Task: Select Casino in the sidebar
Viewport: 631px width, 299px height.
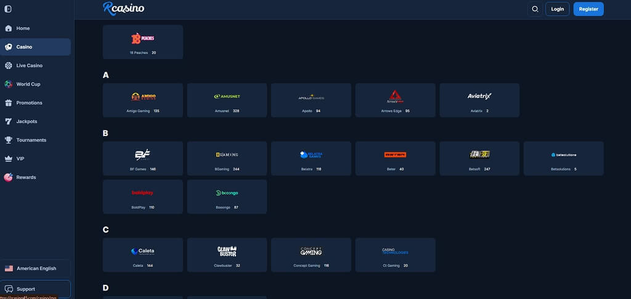Action: pyautogui.click(x=35, y=47)
